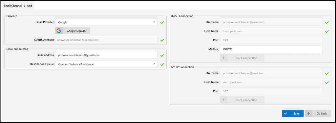Click the "OAuth Account:" label

(x=44, y=40)
